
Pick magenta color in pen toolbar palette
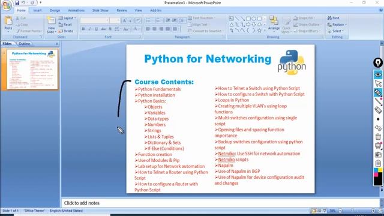[x=376, y=174]
